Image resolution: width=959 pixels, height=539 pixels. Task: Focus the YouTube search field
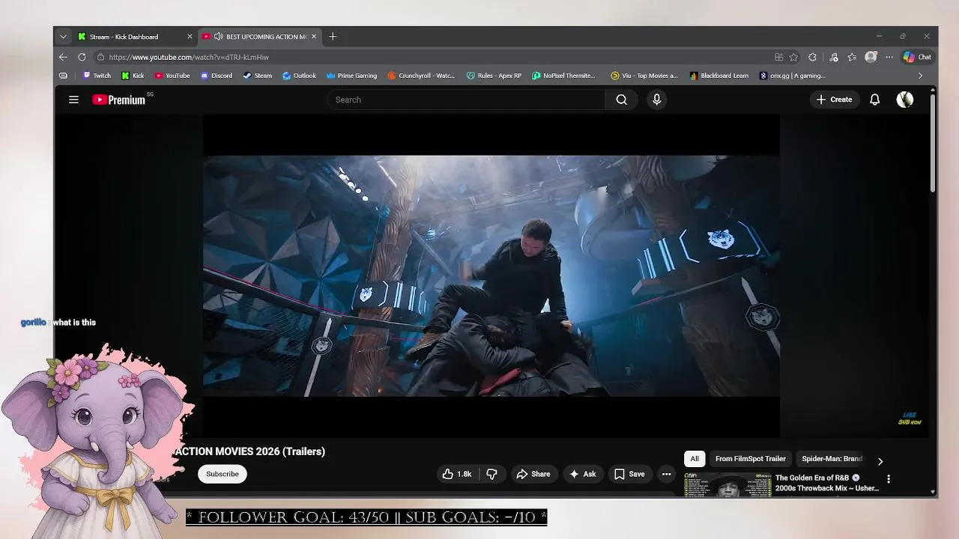(x=465, y=100)
